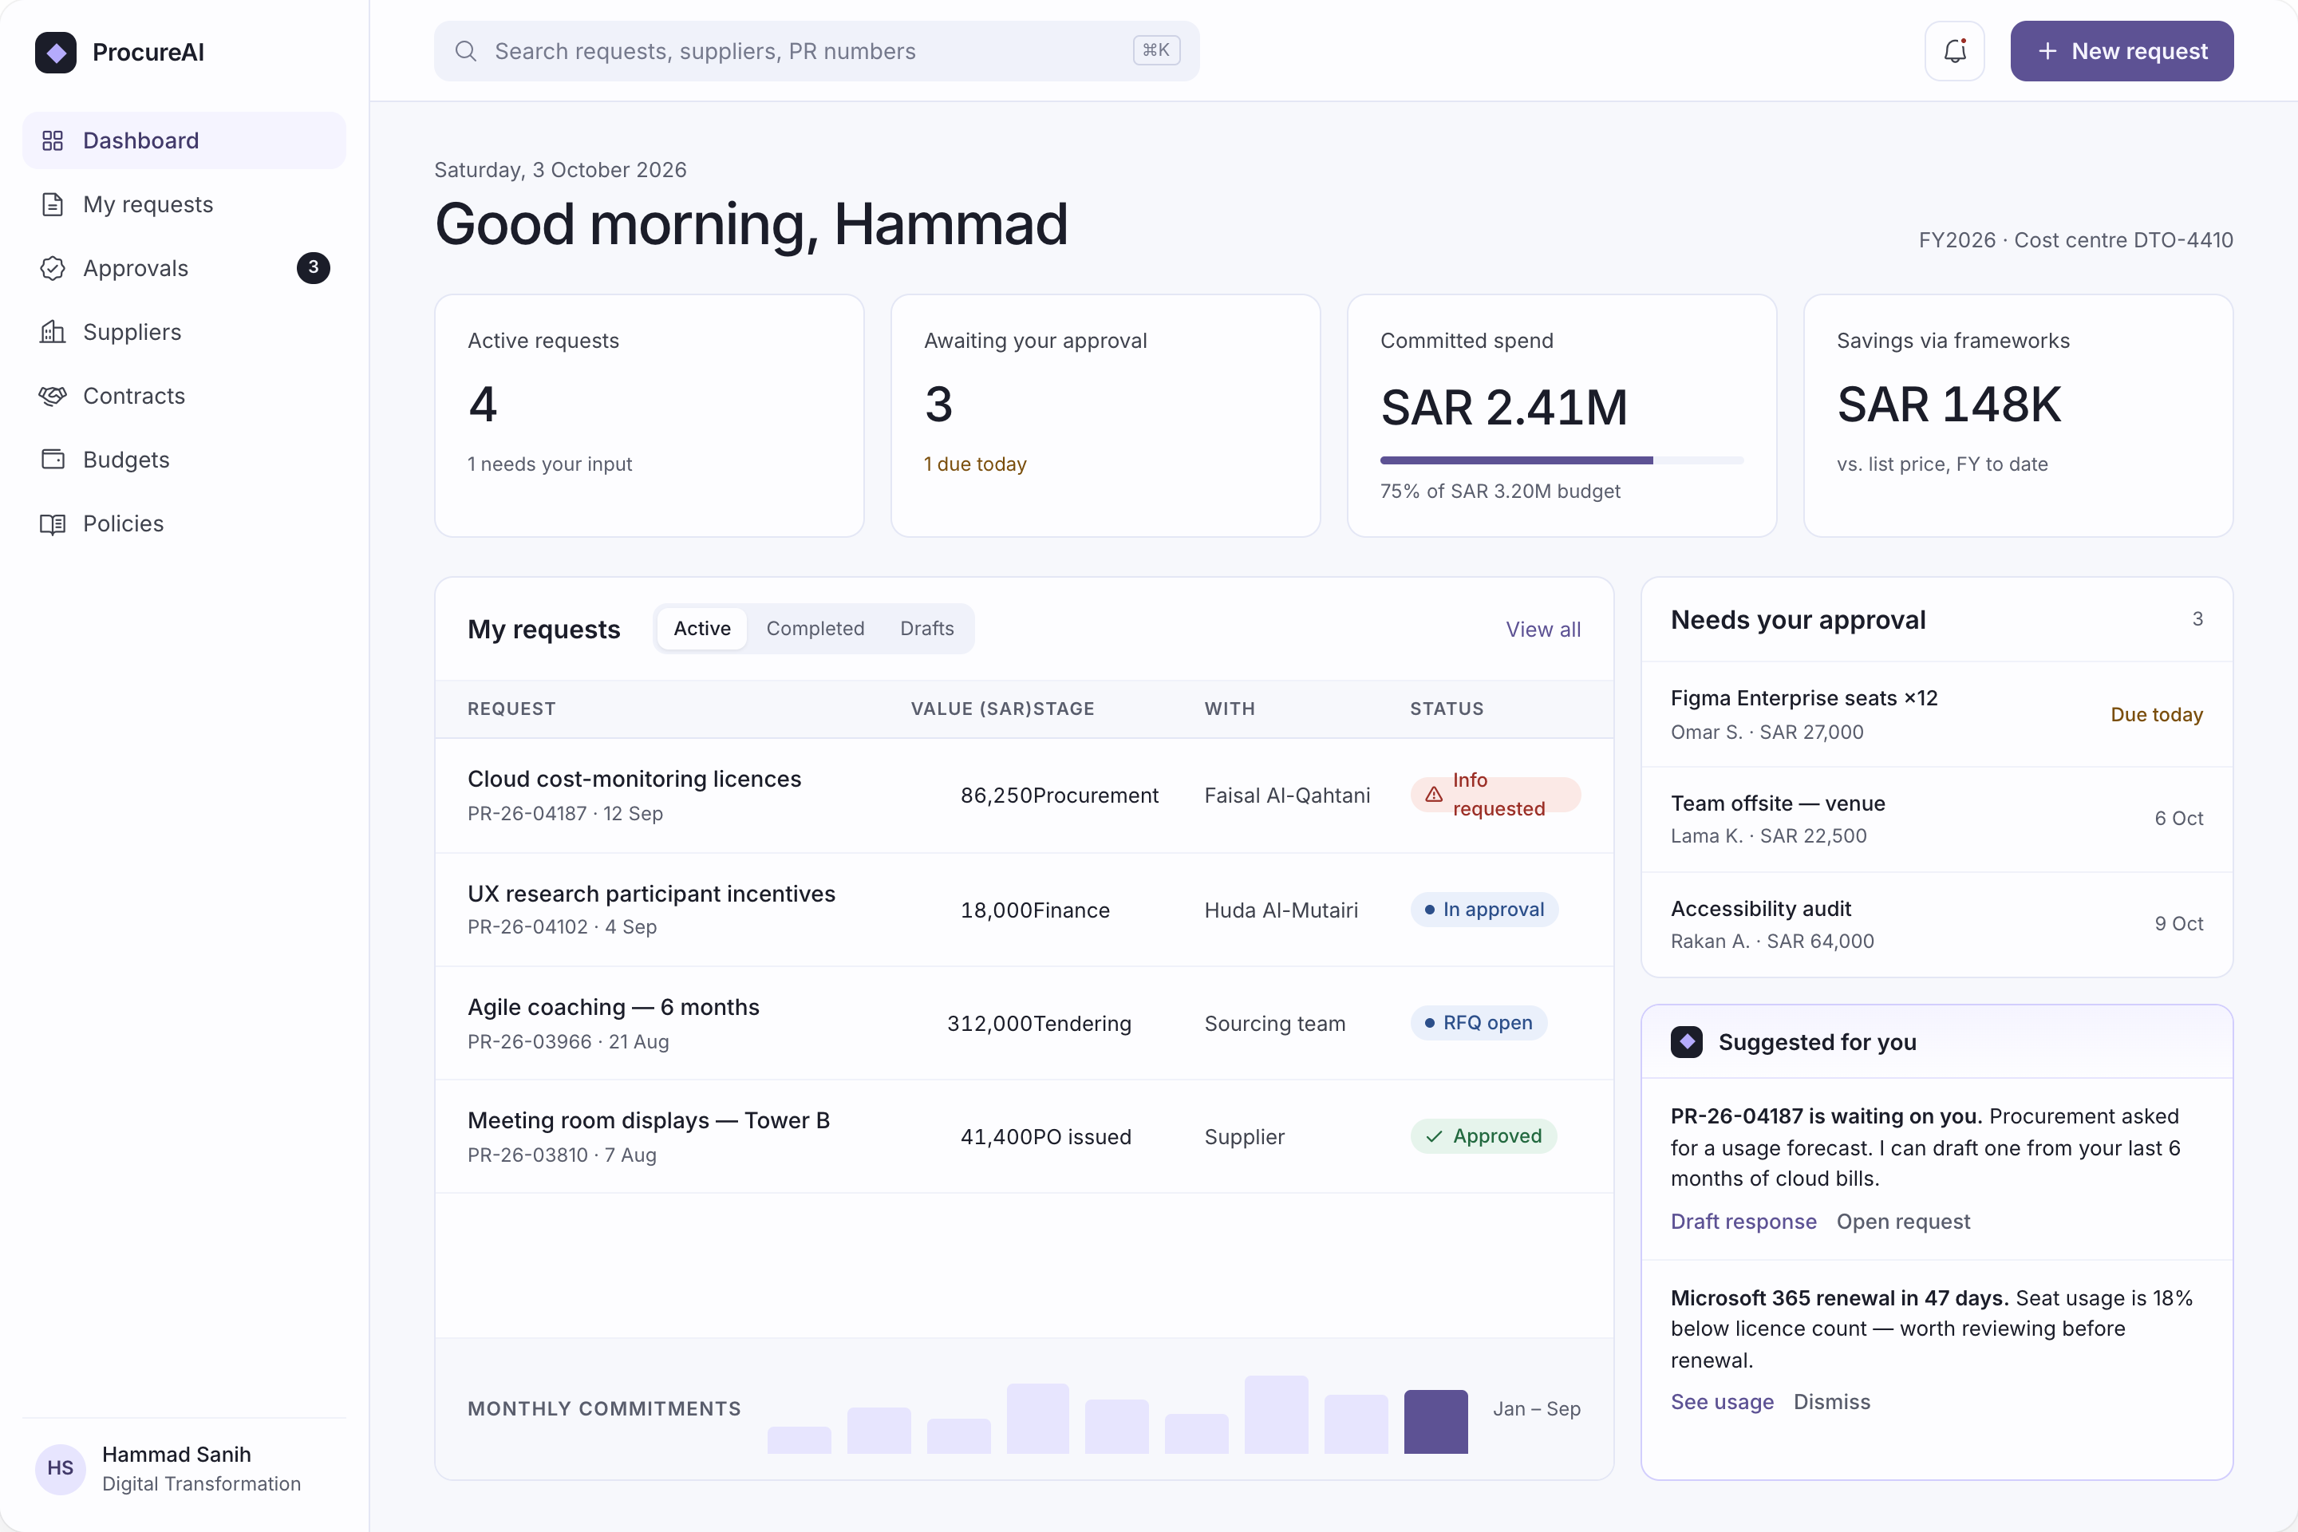The width and height of the screenshot is (2298, 1532).
Task: Click the committed spend progress bar
Action: pos(1562,460)
